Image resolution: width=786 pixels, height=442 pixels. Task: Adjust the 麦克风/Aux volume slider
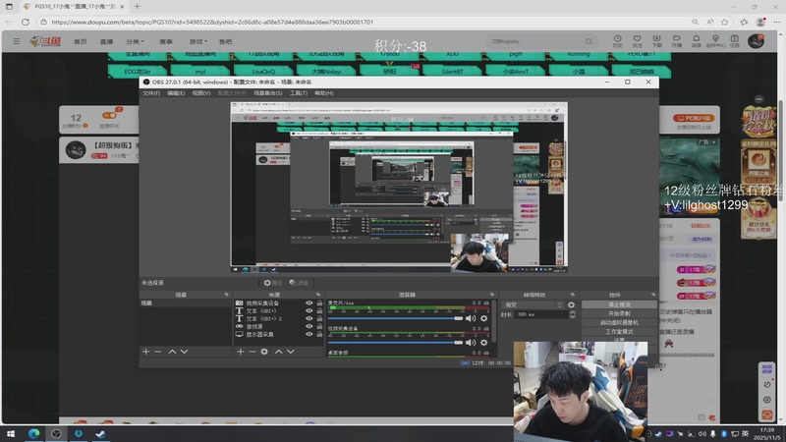pos(396,318)
